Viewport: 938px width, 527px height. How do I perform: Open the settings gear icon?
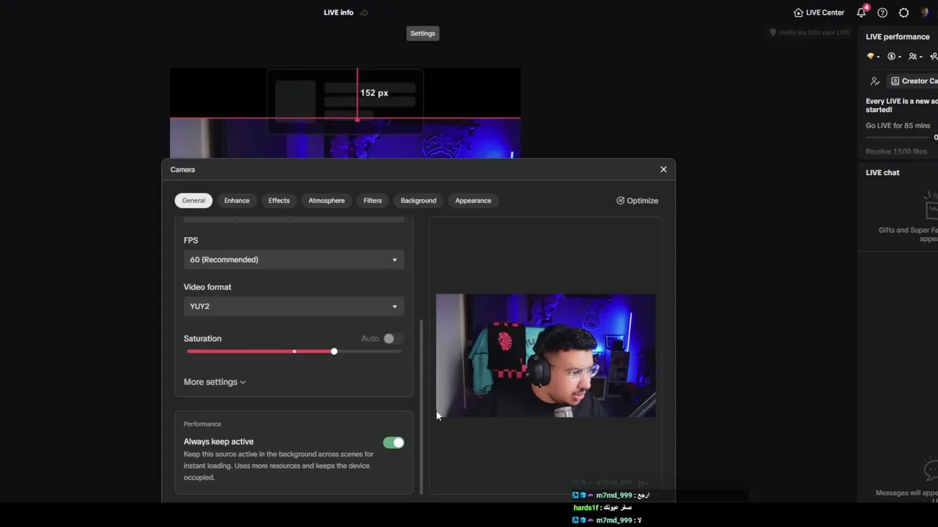pyautogui.click(x=904, y=12)
